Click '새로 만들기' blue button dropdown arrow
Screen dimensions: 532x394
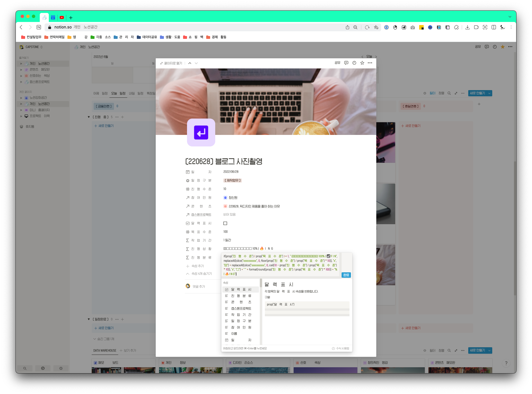tap(489, 93)
